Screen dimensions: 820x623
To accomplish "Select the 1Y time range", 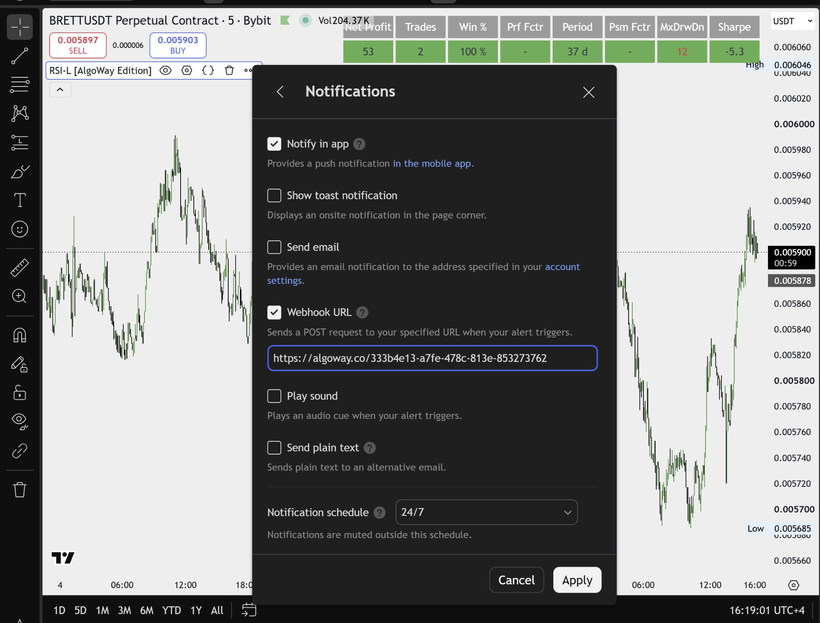I will 196,610.
